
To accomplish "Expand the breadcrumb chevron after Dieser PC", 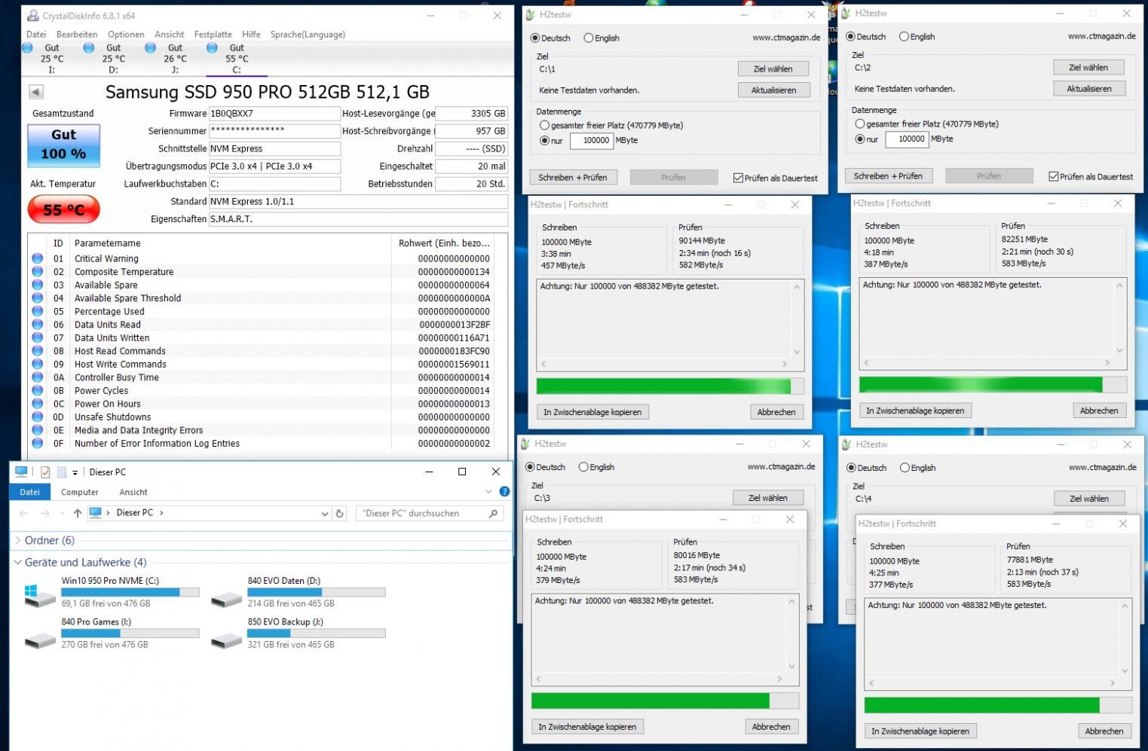I will point(161,513).
